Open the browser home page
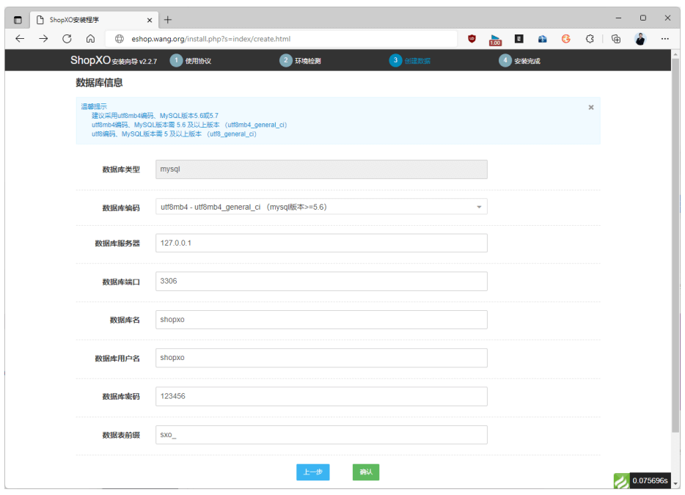685x495 pixels. [90, 39]
